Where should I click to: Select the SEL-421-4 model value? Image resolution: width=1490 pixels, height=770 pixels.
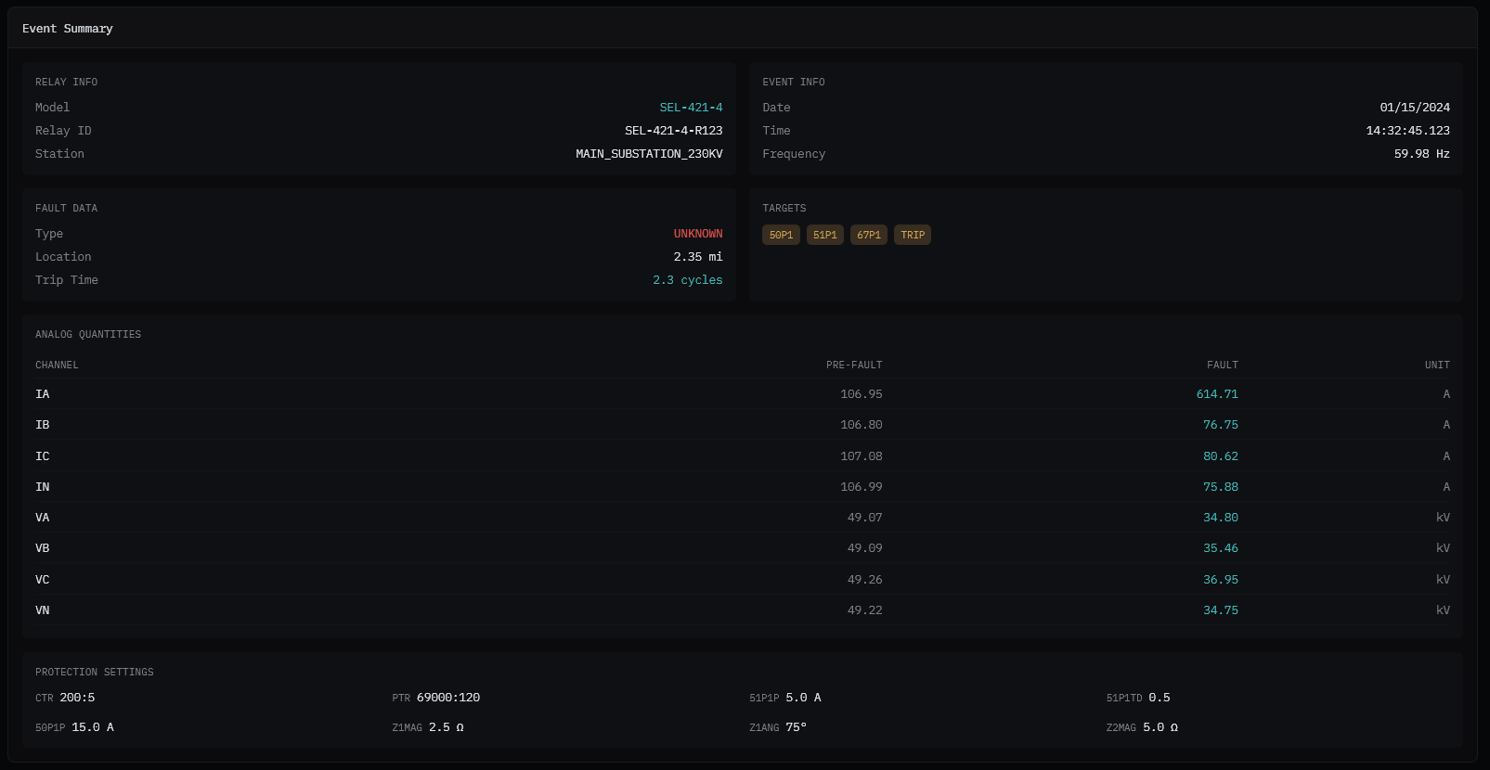point(691,108)
